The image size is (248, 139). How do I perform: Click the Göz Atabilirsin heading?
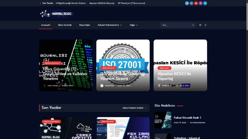coord(165,106)
